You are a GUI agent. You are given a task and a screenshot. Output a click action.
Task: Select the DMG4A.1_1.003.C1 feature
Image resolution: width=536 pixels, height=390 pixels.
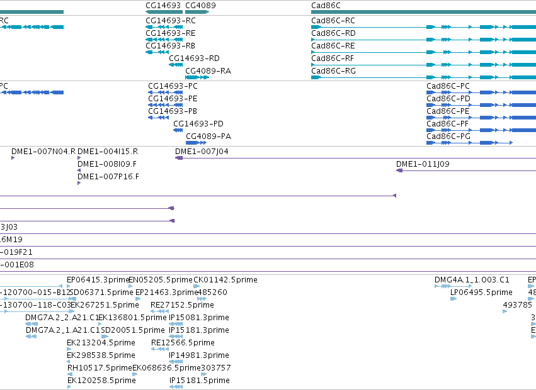(472, 280)
